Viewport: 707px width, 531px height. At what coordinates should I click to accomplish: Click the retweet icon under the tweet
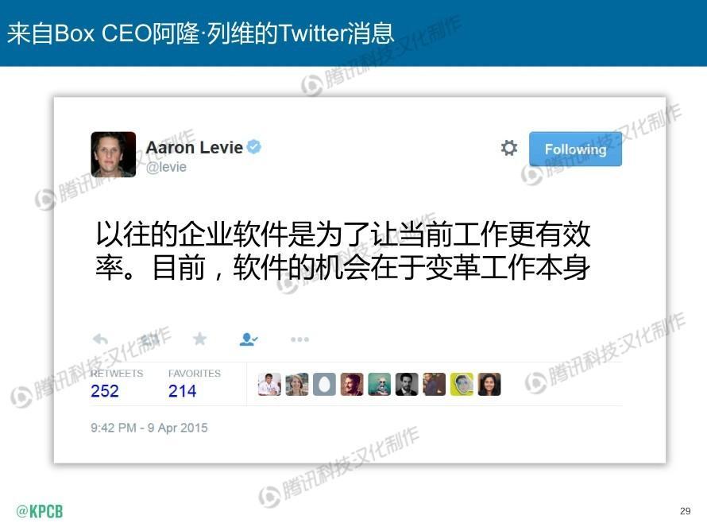149,339
